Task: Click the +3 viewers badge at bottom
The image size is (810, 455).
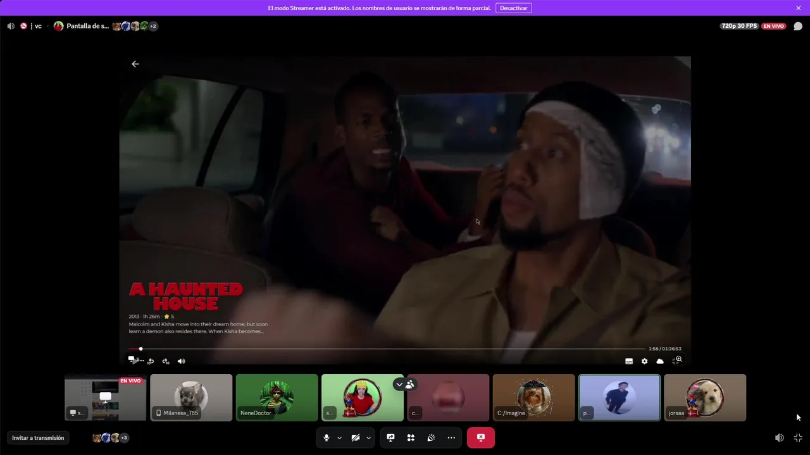Action: click(x=125, y=438)
